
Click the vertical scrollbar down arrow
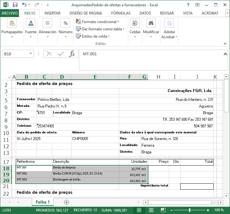click(x=226, y=196)
